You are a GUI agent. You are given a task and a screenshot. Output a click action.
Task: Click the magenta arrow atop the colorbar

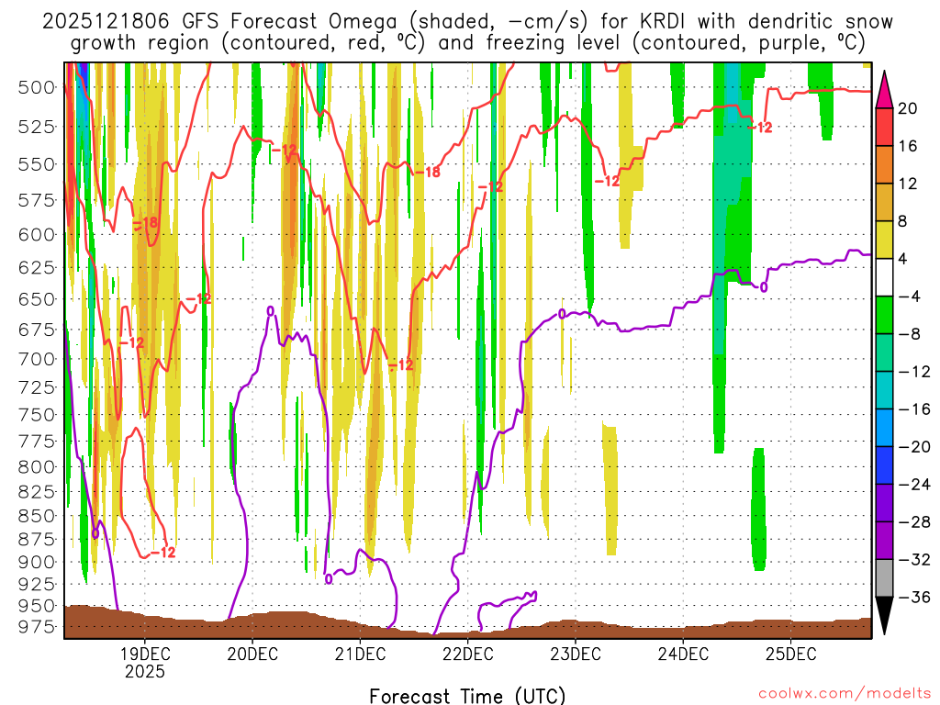click(884, 93)
